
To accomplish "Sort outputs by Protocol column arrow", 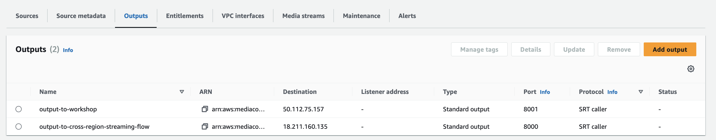I will click(x=641, y=92).
